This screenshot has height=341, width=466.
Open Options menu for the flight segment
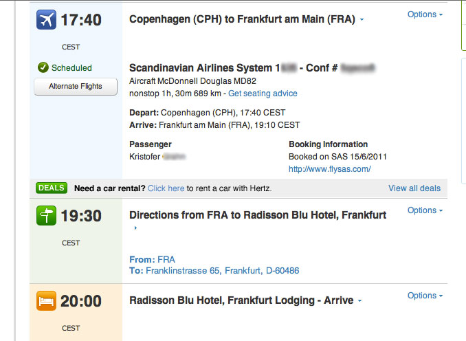pyautogui.click(x=425, y=14)
